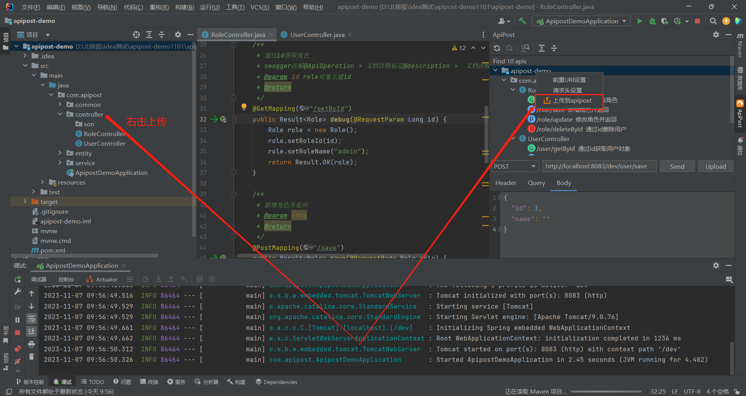
Task: Click the Send button
Action: [x=677, y=166]
